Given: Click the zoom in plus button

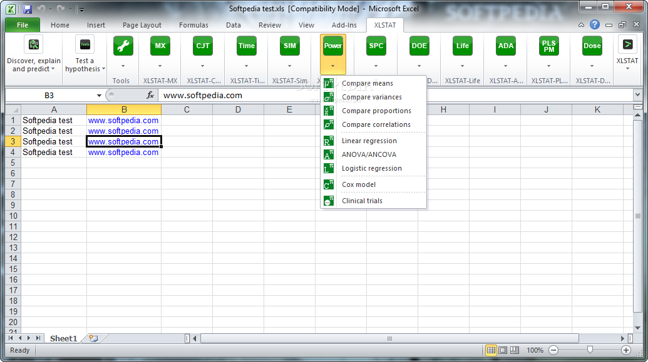Looking at the screenshot, I should click(626, 351).
